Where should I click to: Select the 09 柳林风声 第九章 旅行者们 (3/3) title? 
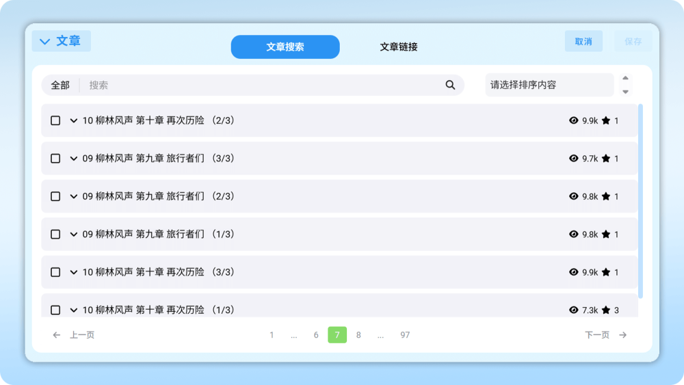coord(159,158)
